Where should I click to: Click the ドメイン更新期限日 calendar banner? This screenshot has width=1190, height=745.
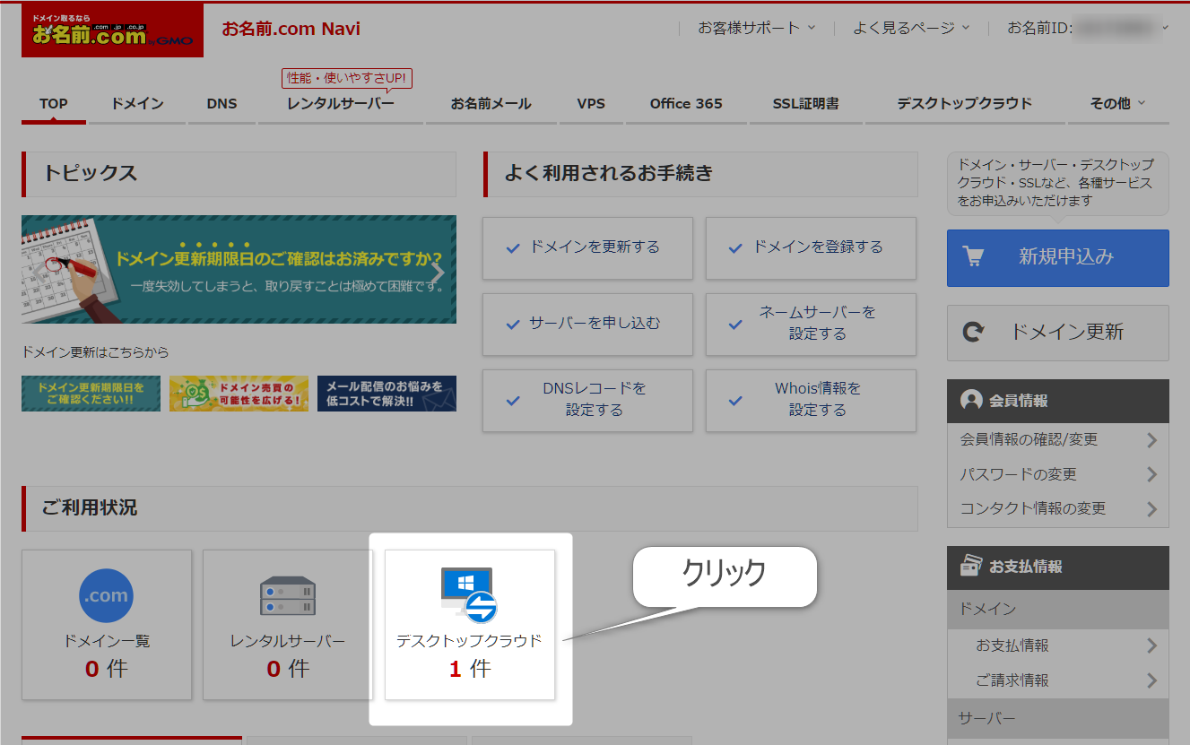[x=239, y=269]
